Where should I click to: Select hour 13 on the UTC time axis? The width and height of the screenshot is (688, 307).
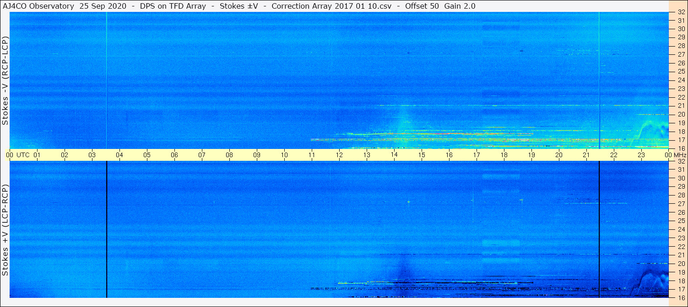pos(367,155)
